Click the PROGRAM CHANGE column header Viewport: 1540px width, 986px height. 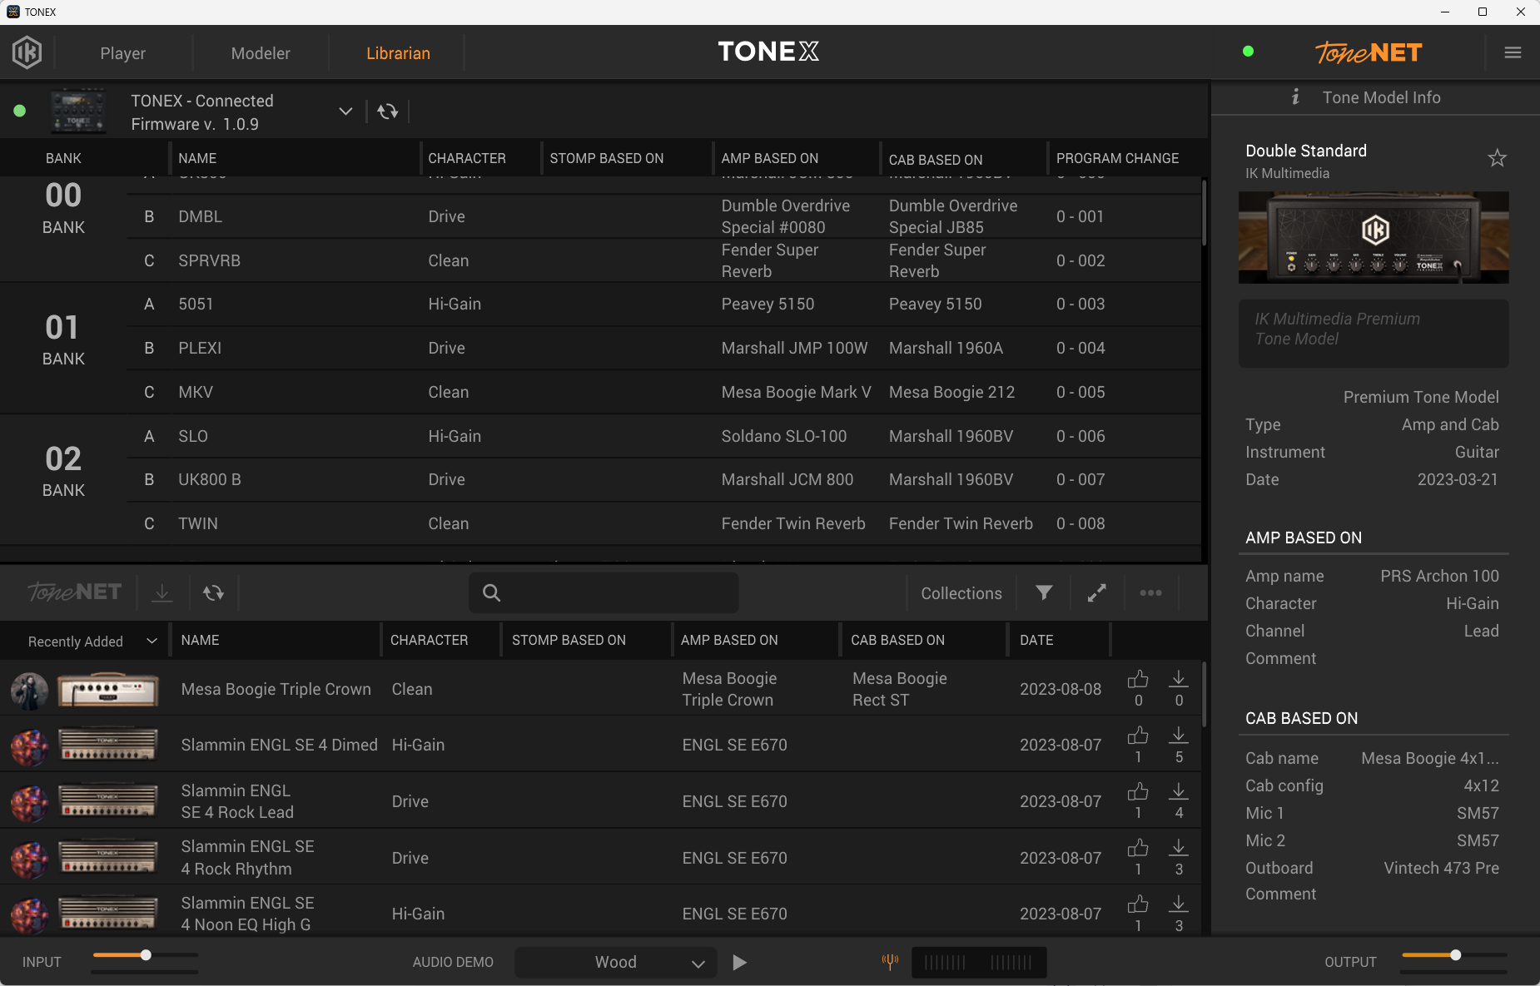(x=1117, y=158)
